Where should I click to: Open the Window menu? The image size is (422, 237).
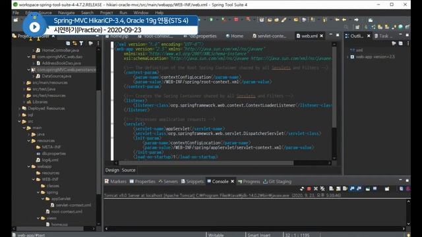140,13
